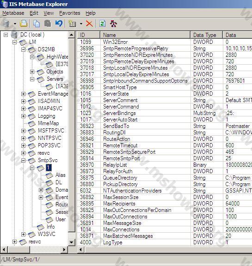
Task: Click the Paste toolbar icon
Action: [48, 24]
